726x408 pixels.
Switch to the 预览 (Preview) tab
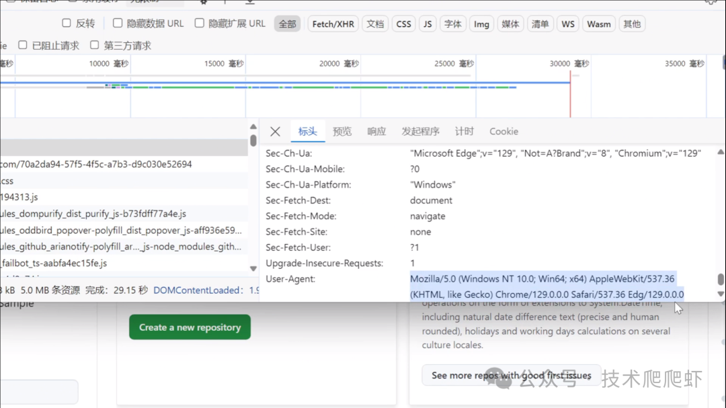pyautogui.click(x=342, y=132)
